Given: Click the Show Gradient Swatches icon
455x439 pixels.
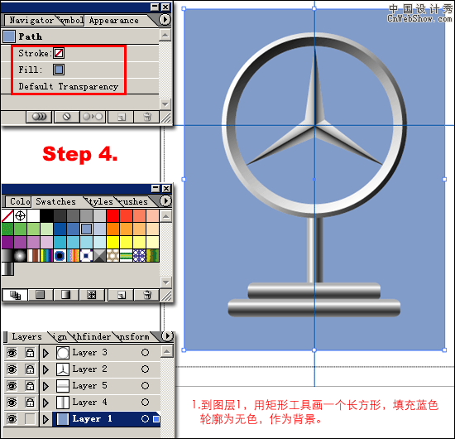Looking at the screenshot, I should click(66, 295).
